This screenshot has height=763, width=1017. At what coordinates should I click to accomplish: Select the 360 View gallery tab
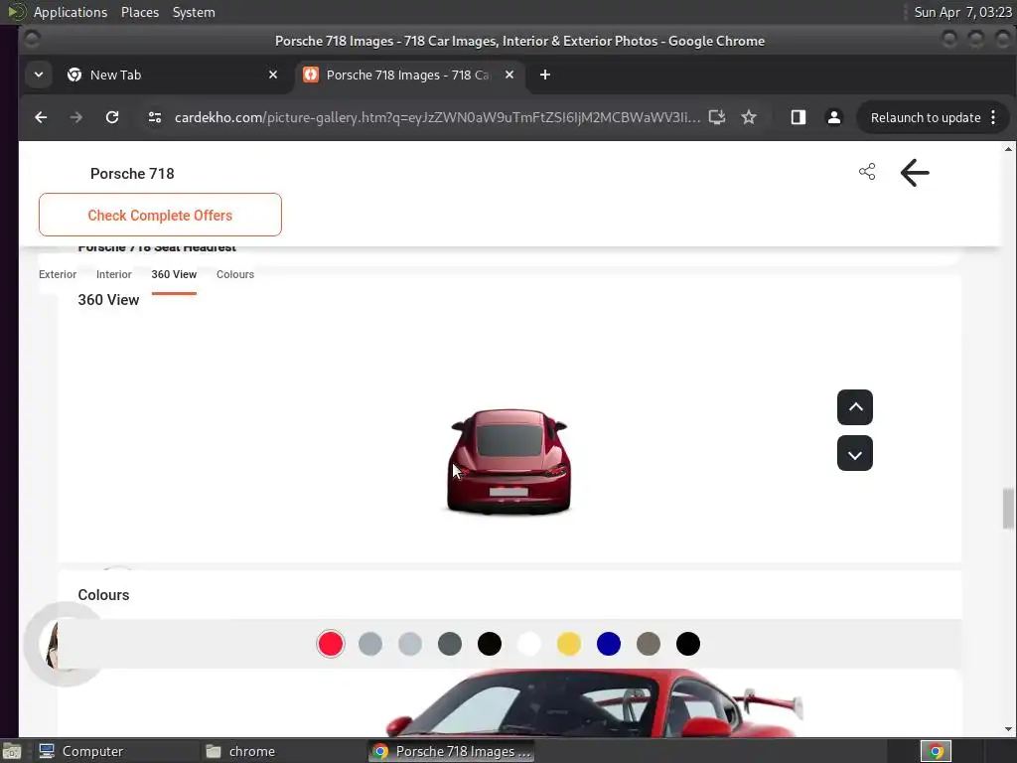click(x=174, y=274)
